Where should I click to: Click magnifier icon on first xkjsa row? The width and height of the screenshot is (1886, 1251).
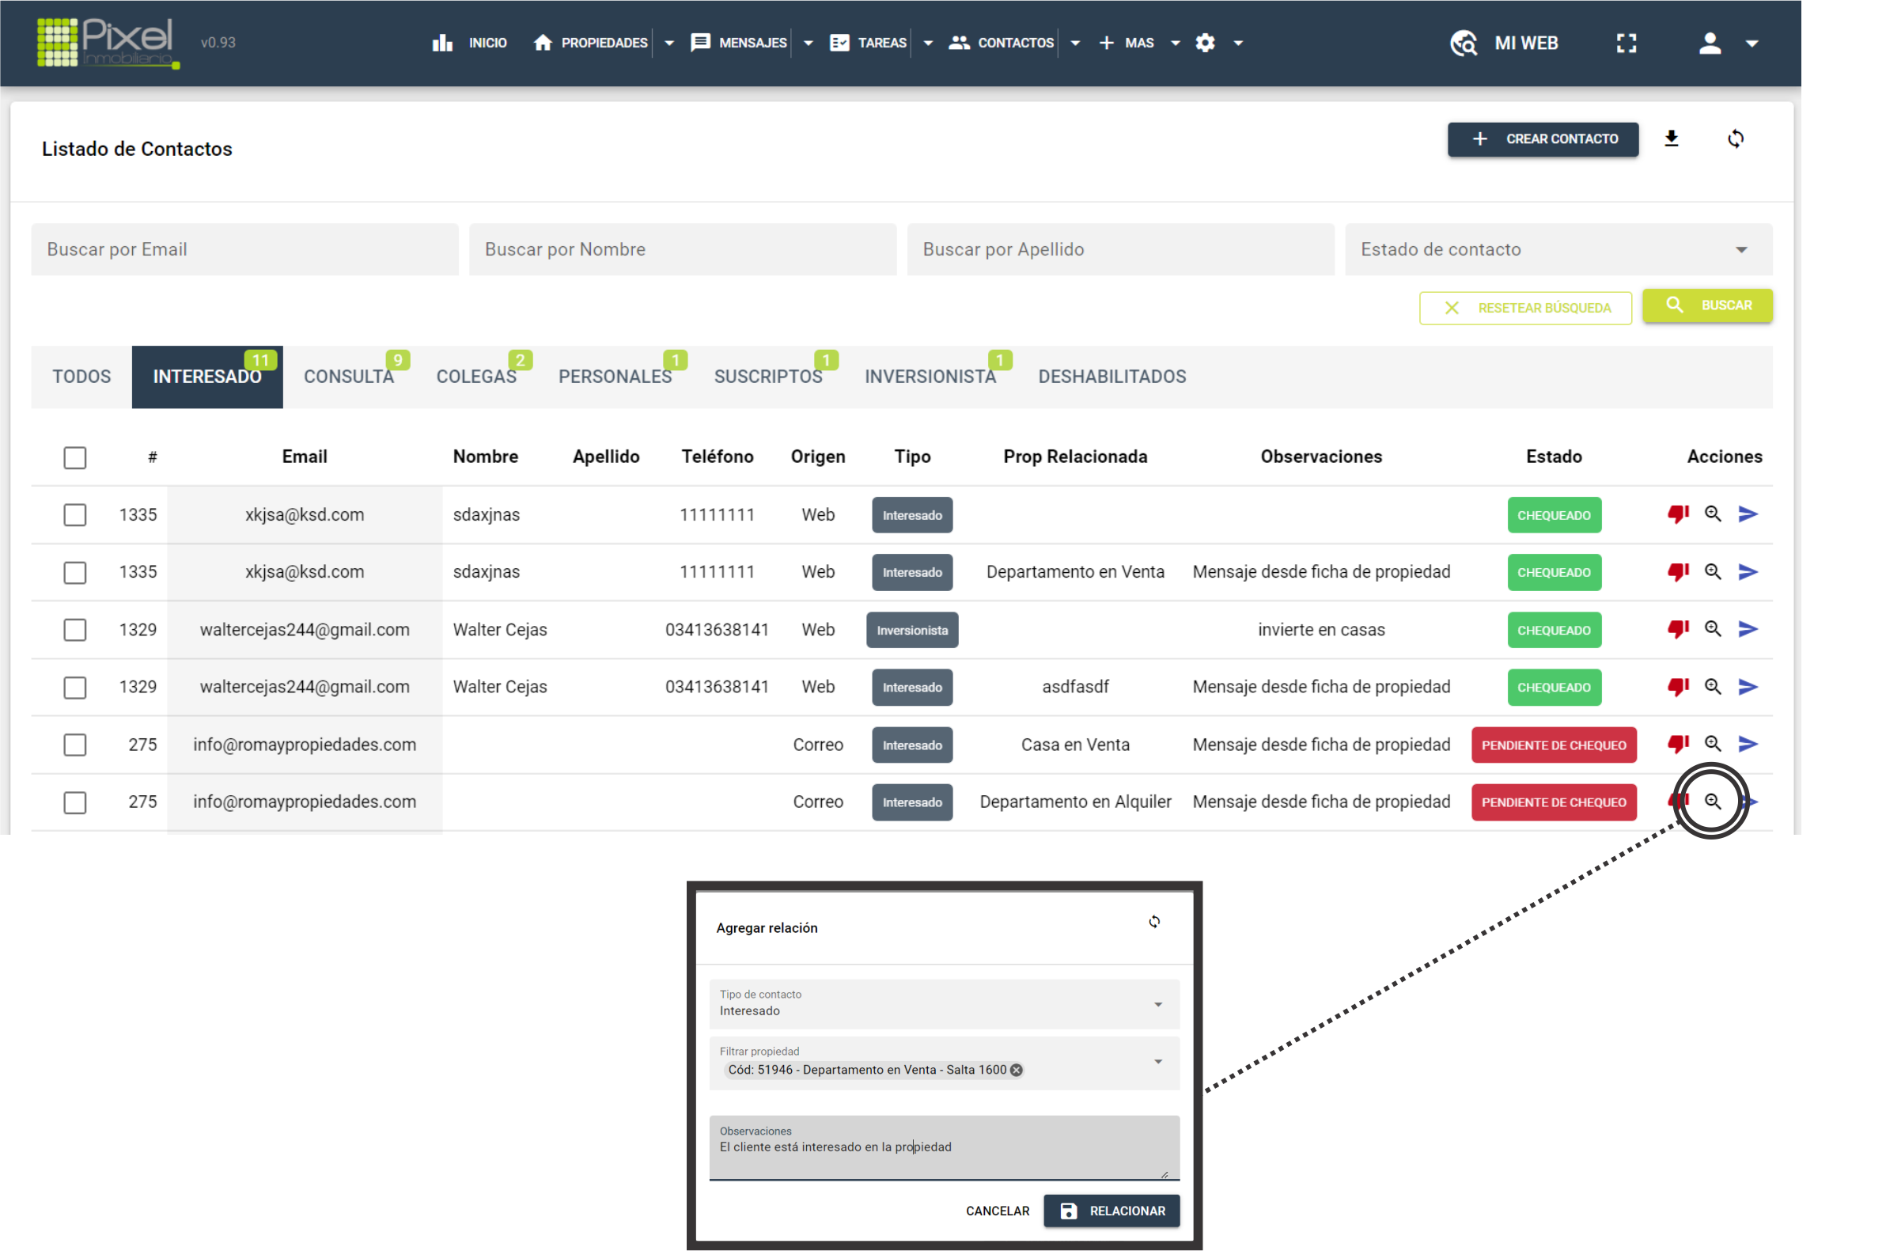1712,514
